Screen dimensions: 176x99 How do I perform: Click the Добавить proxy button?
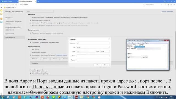coord(35,59)
